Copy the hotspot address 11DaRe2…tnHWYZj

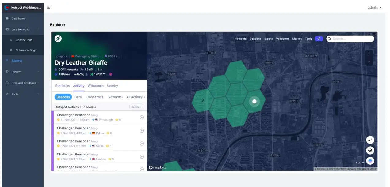click(86, 74)
